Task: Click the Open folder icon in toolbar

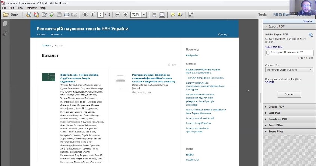Action: click(10, 15)
